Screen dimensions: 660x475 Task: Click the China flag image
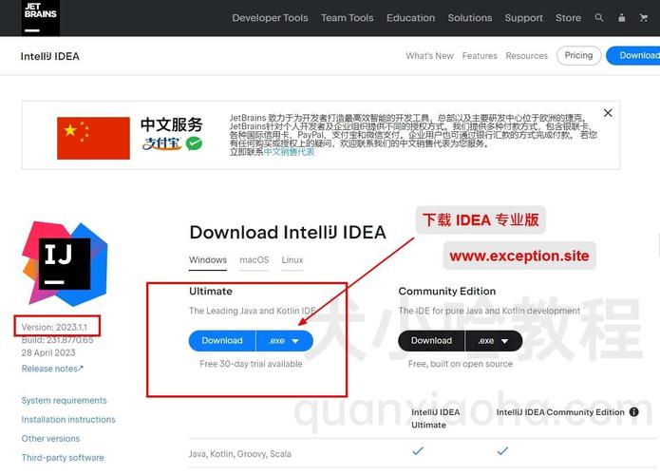[93, 138]
